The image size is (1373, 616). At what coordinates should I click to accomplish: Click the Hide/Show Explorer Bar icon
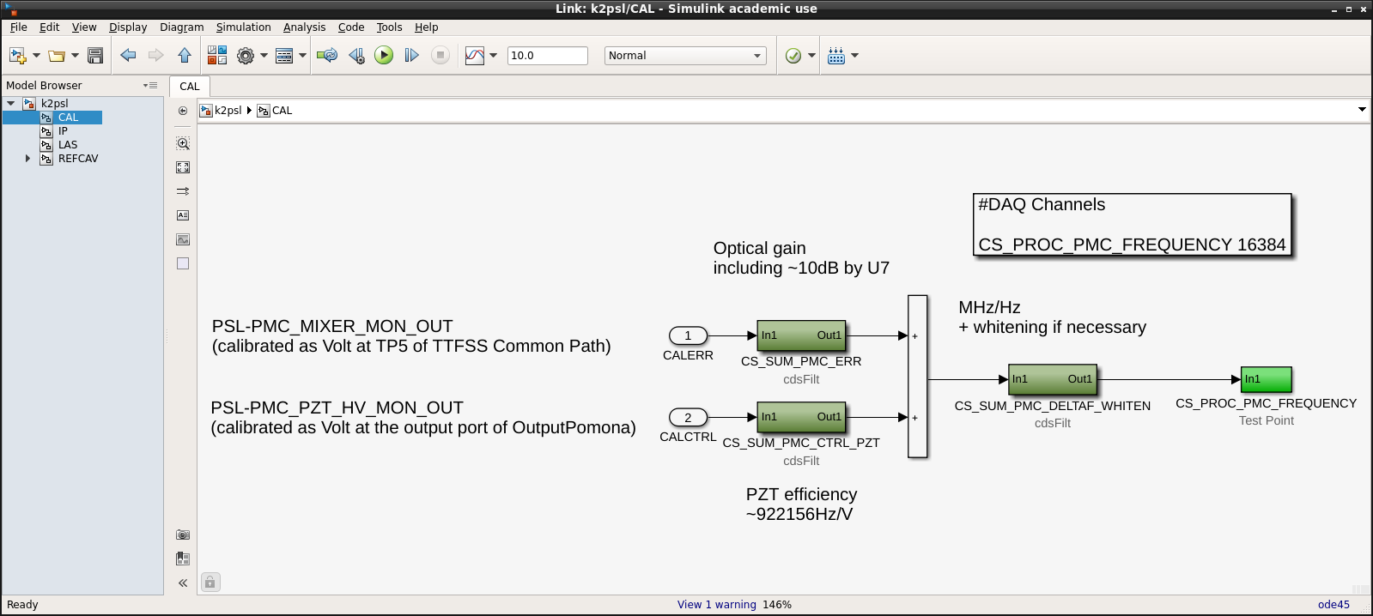coord(183,111)
